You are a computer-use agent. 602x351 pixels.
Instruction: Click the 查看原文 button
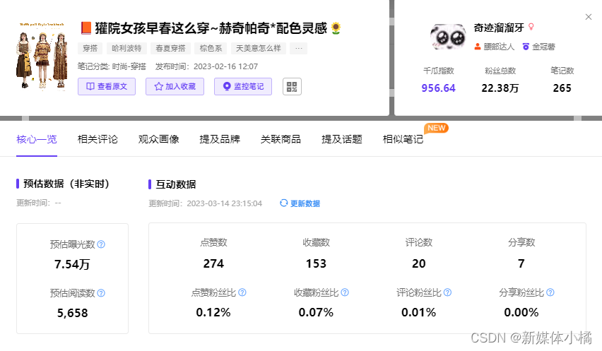click(107, 86)
